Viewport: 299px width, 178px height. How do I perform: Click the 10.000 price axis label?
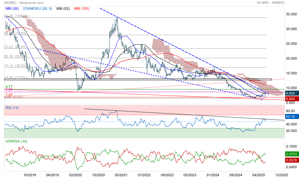[291, 88]
